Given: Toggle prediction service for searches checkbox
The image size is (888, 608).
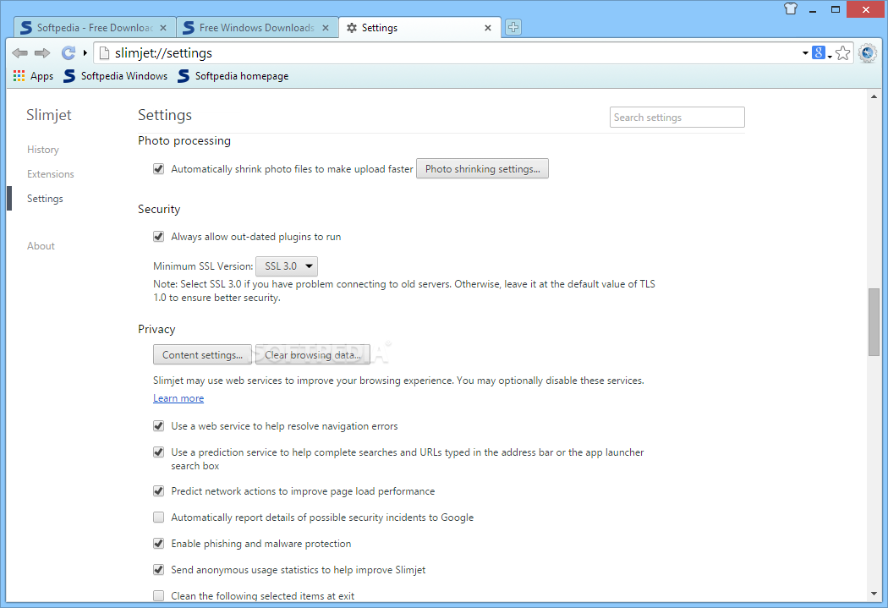Looking at the screenshot, I should [x=159, y=452].
